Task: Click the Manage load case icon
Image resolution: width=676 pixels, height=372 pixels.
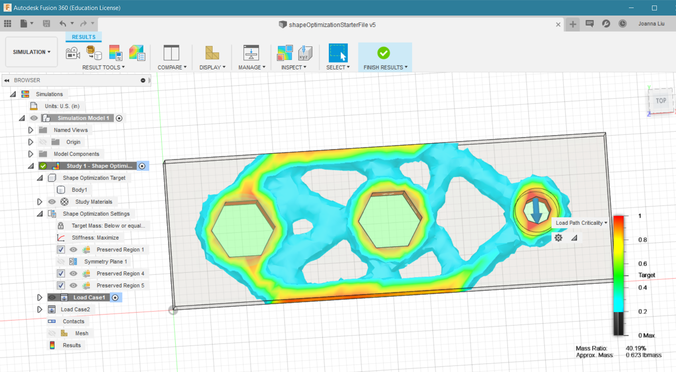Action: coord(251,53)
